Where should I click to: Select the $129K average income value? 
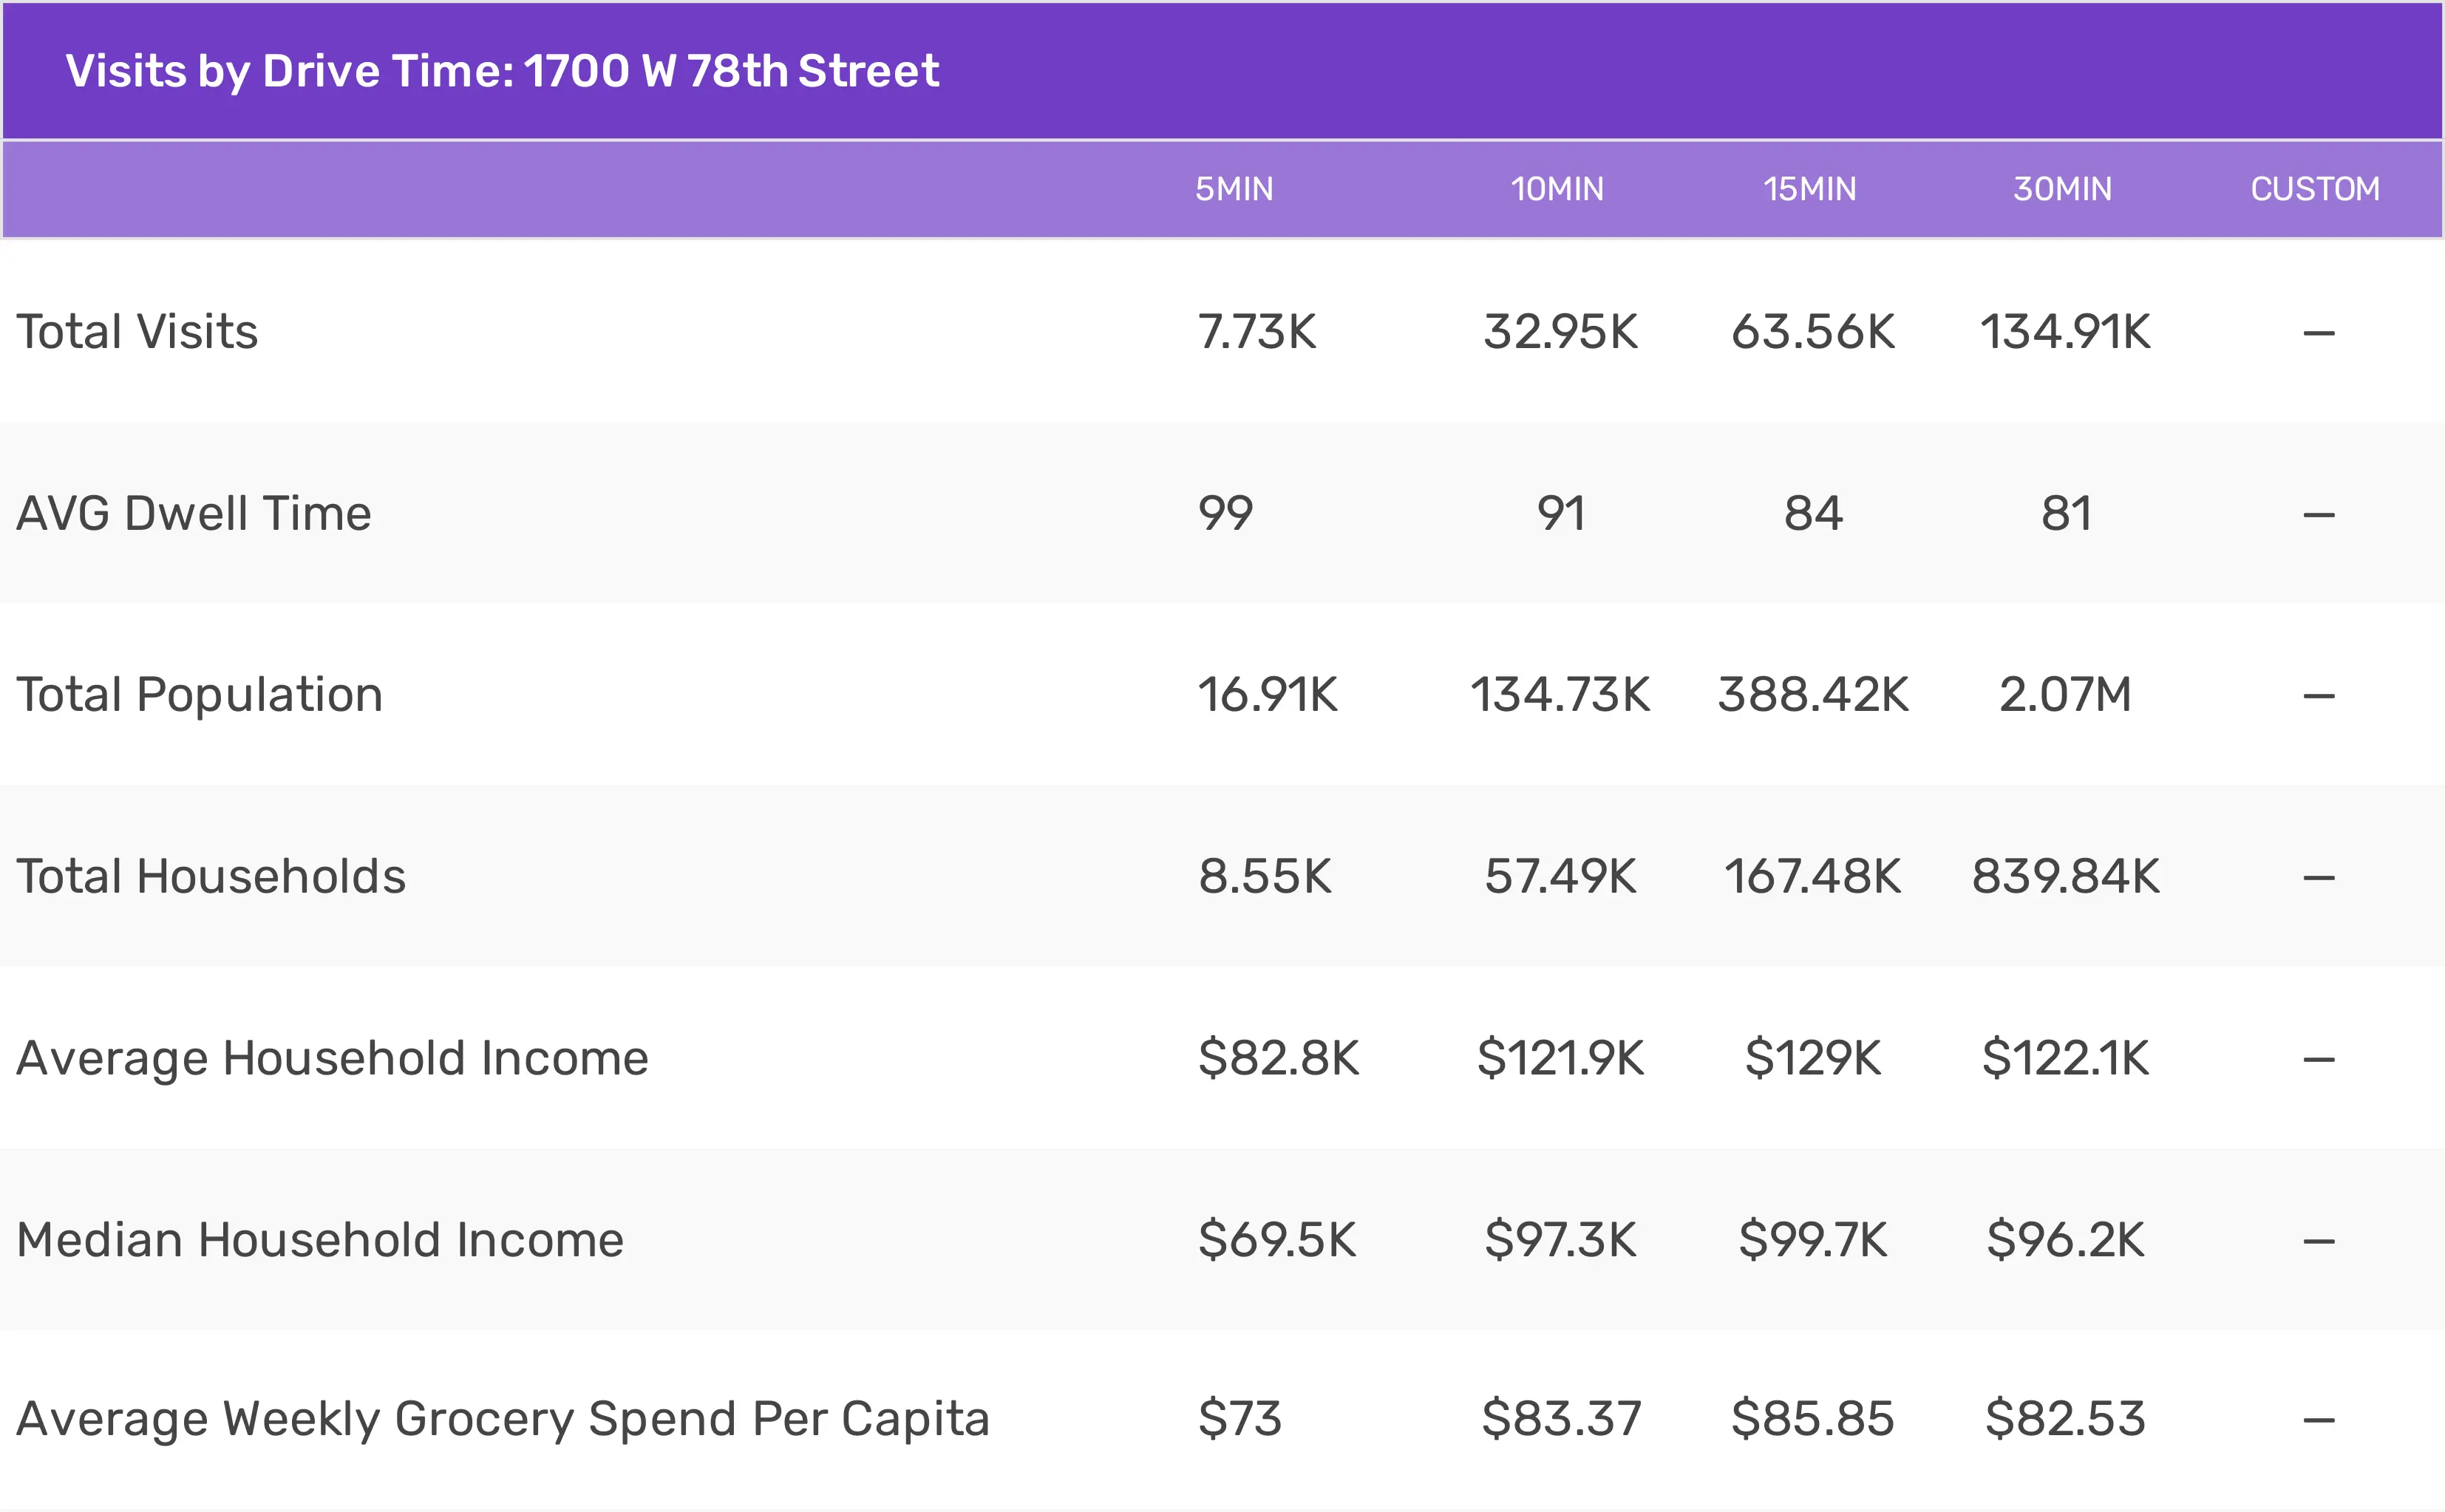[x=1812, y=1058]
